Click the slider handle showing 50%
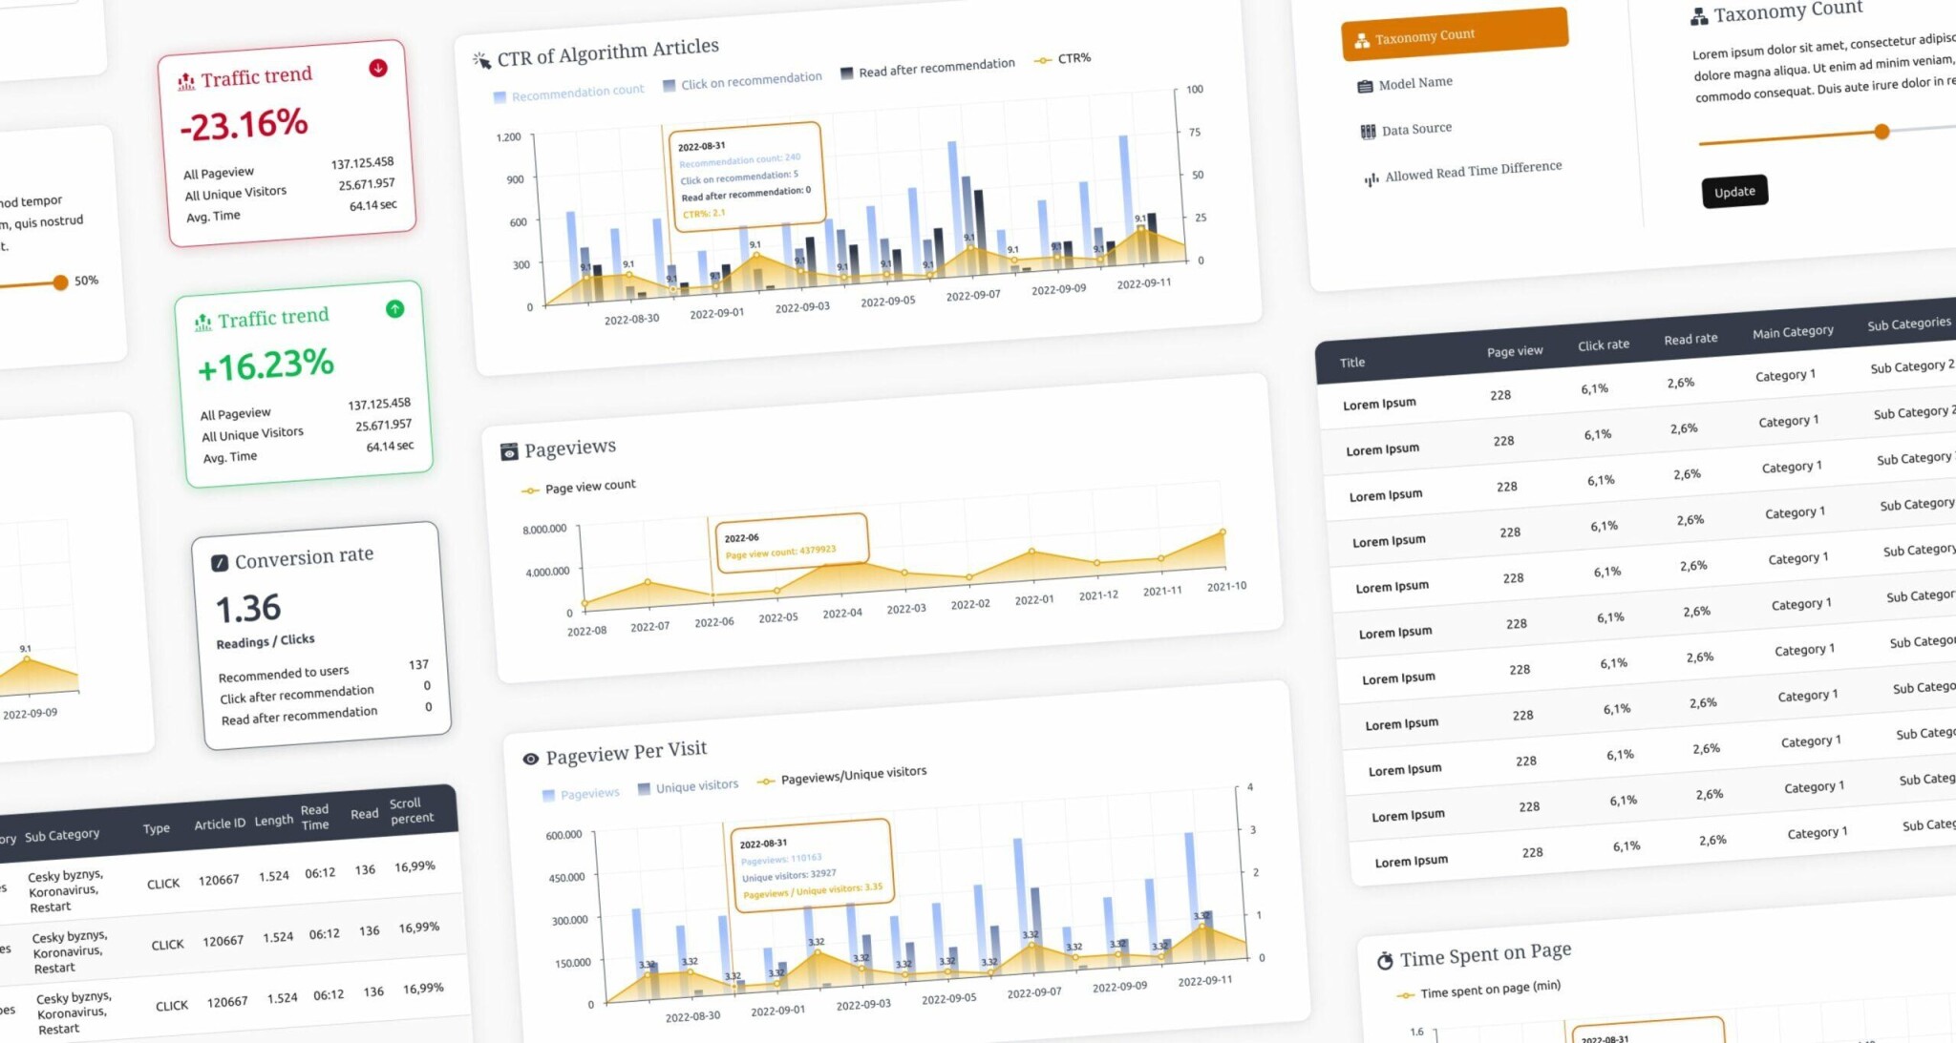Image resolution: width=1956 pixels, height=1043 pixels. tap(60, 282)
